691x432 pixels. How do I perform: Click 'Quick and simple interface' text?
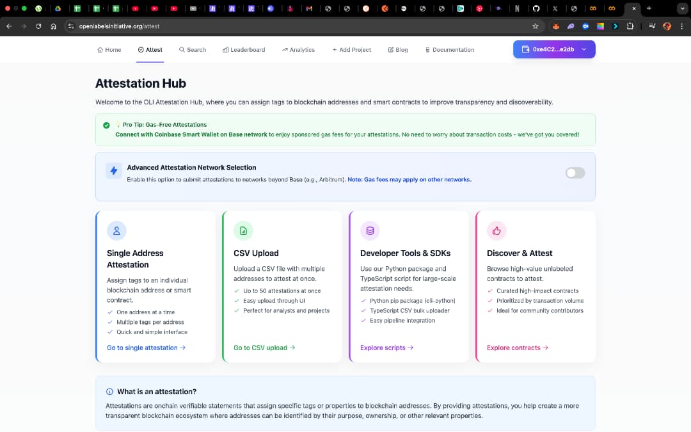point(152,332)
